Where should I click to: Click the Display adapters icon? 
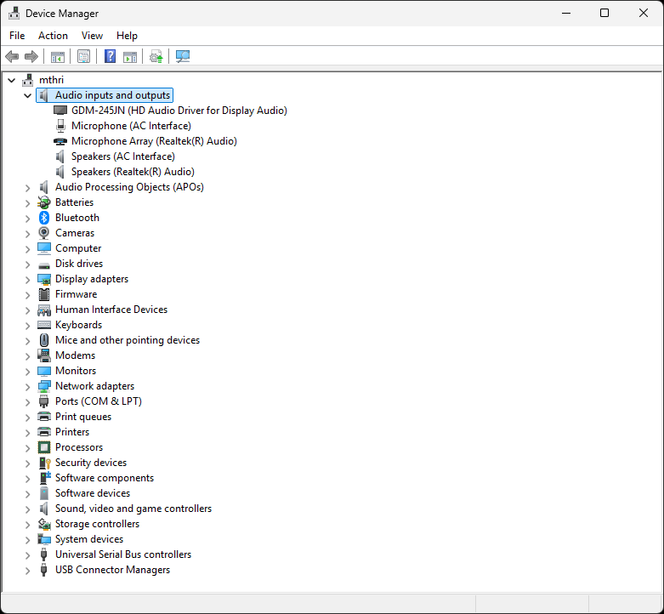pos(44,279)
